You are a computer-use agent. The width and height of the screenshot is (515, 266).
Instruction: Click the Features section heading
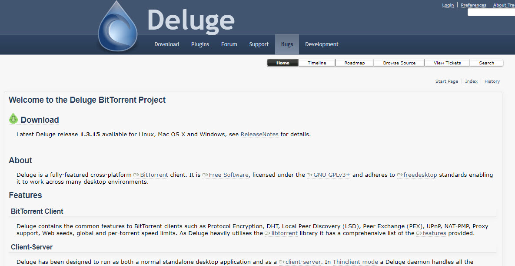pos(25,195)
